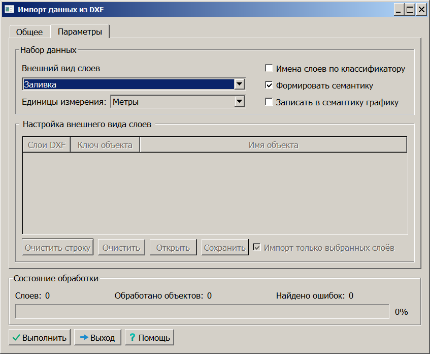The height and width of the screenshot is (354, 430).
Task: Click the Открыть button
Action: click(173, 248)
